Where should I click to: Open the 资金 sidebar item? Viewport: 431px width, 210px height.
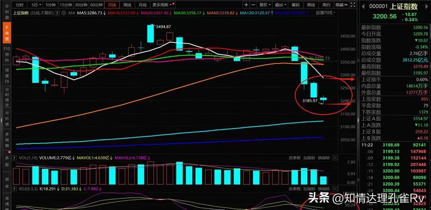point(7,183)
